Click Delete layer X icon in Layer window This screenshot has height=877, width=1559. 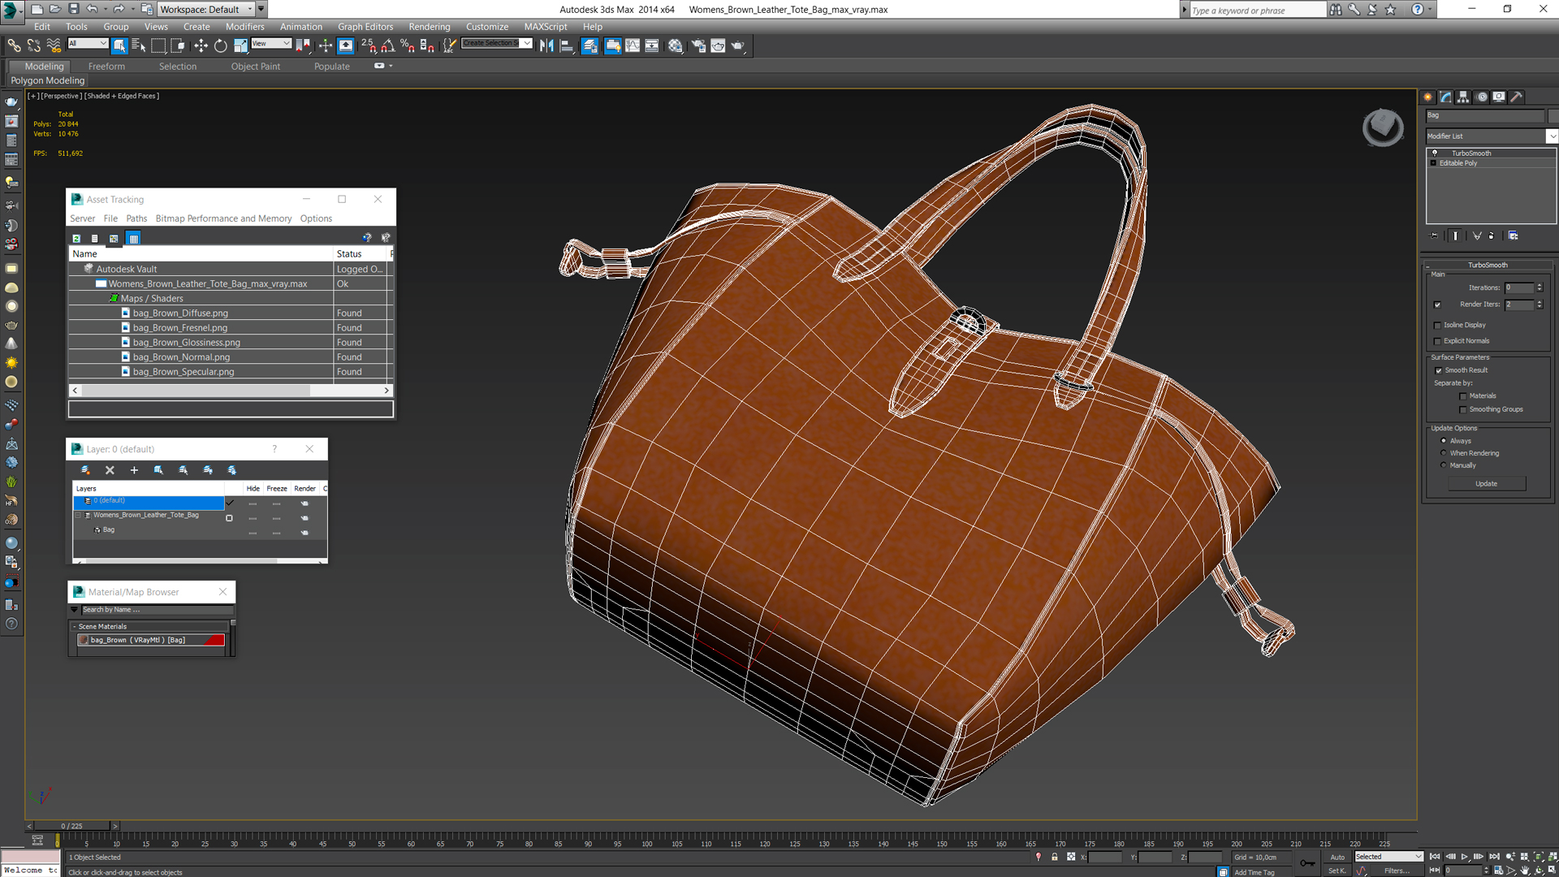point(110,470)
